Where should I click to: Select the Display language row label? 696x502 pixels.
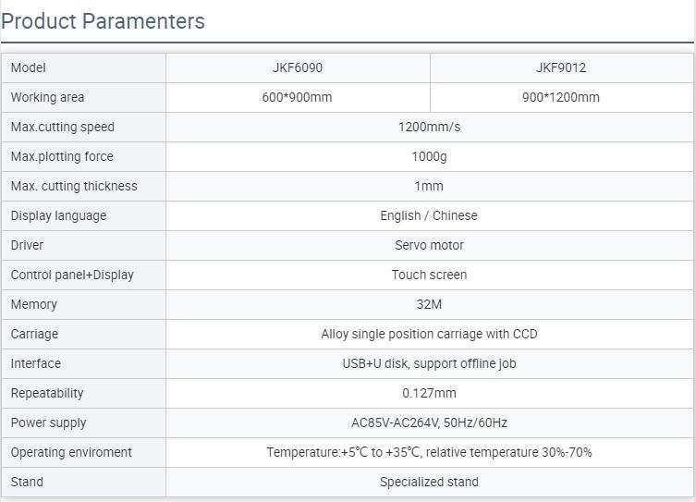point(59,215)
